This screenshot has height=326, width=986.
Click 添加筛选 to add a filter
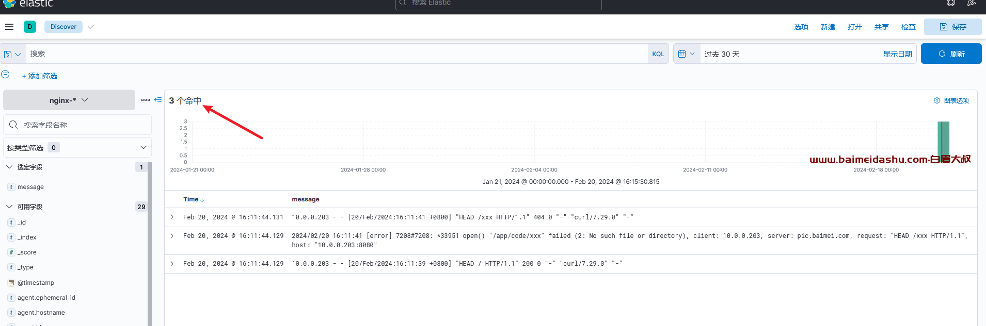(x=40, y=76)
